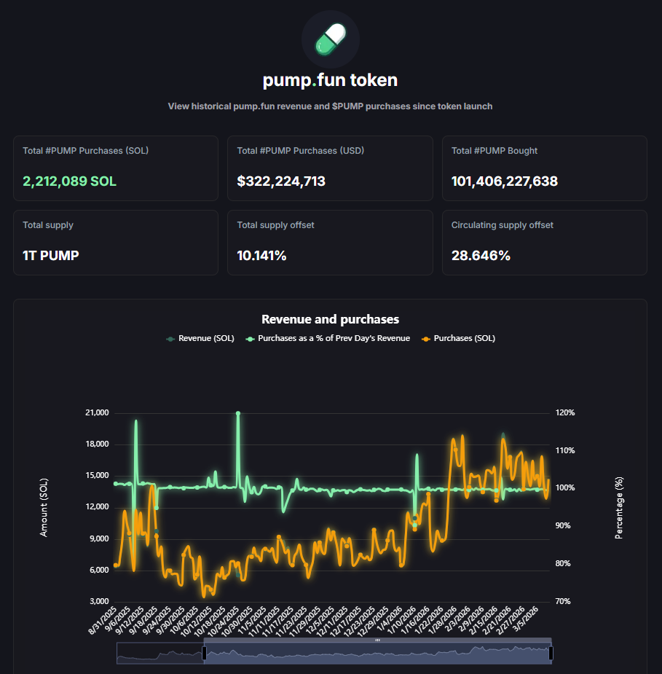Click the Total supply card
The height and width of the screenshot is (674, 662).
coord(116,243)
